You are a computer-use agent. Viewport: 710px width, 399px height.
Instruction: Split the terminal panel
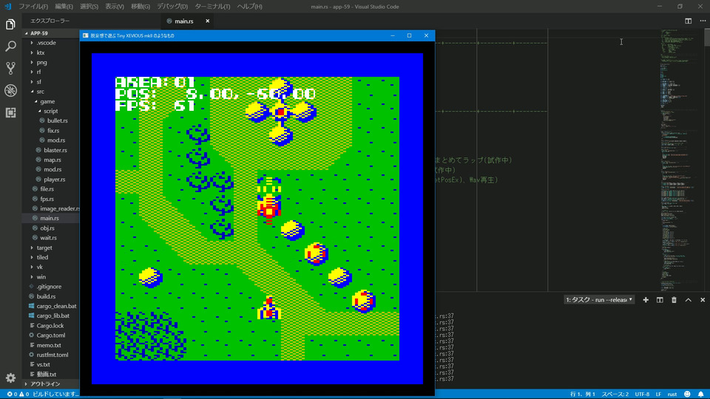click(660, 300)
